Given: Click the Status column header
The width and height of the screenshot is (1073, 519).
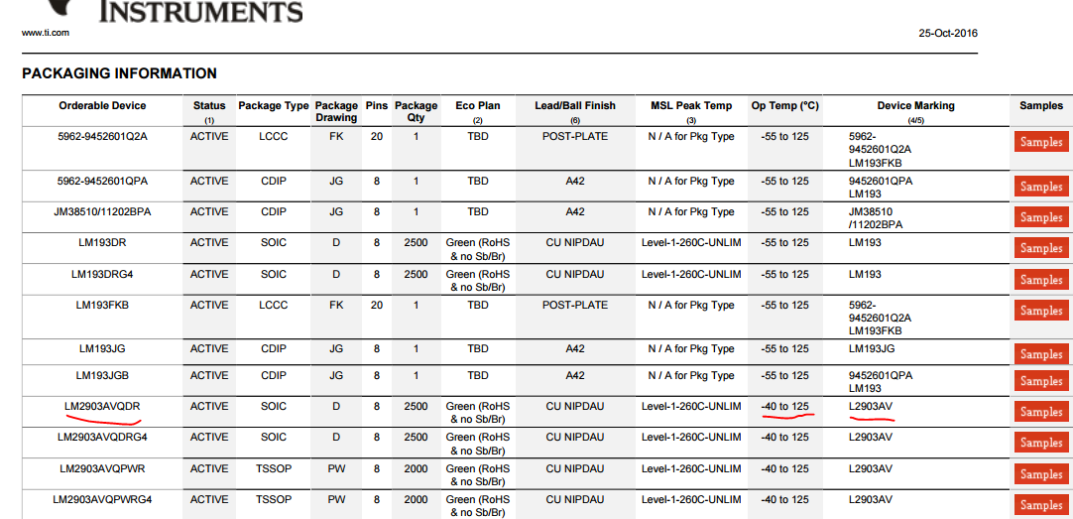Looking at the screenshot, I should [x=209, y=105].
